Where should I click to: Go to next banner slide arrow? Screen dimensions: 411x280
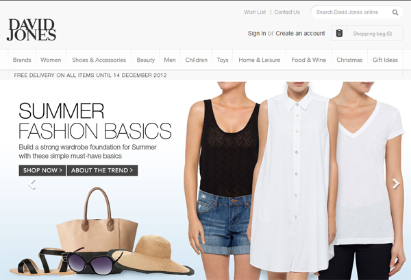396,184
